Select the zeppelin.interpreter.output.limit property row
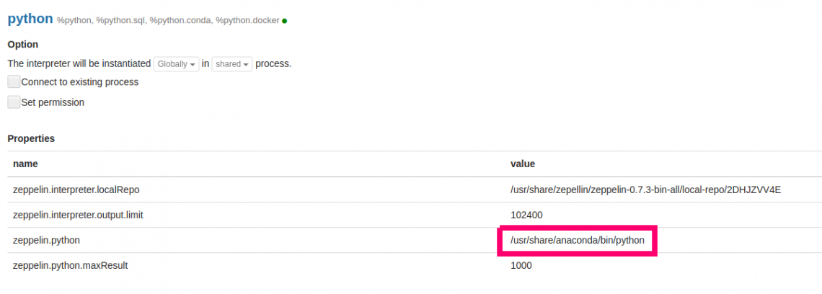 coord(84,215)
